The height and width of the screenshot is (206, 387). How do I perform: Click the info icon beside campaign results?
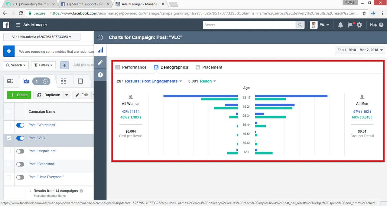pyautogui.click(x=81, y=191)
